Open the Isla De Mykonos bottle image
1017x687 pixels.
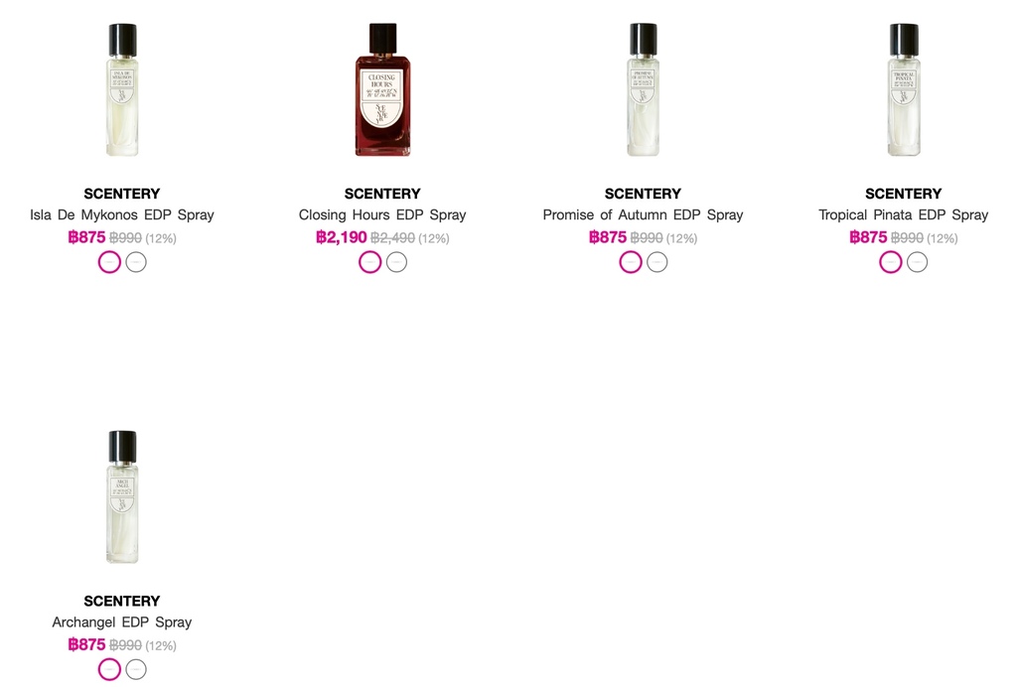pyautogui.click(x=122, y=89)
